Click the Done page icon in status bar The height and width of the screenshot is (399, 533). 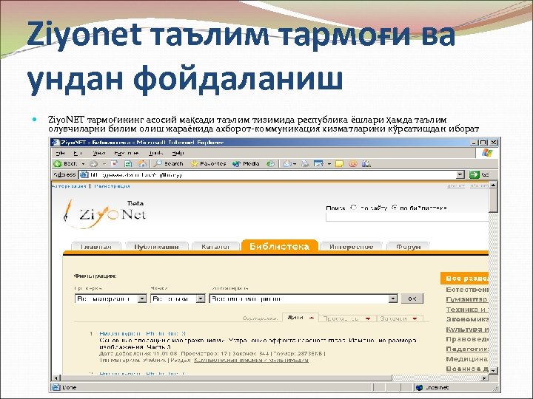[56, 387]
